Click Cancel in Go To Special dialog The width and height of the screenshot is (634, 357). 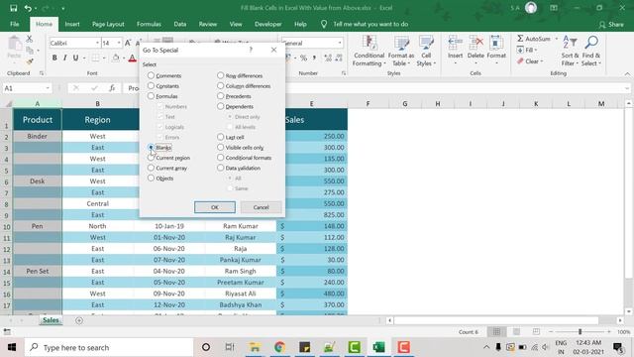(261, 207)
